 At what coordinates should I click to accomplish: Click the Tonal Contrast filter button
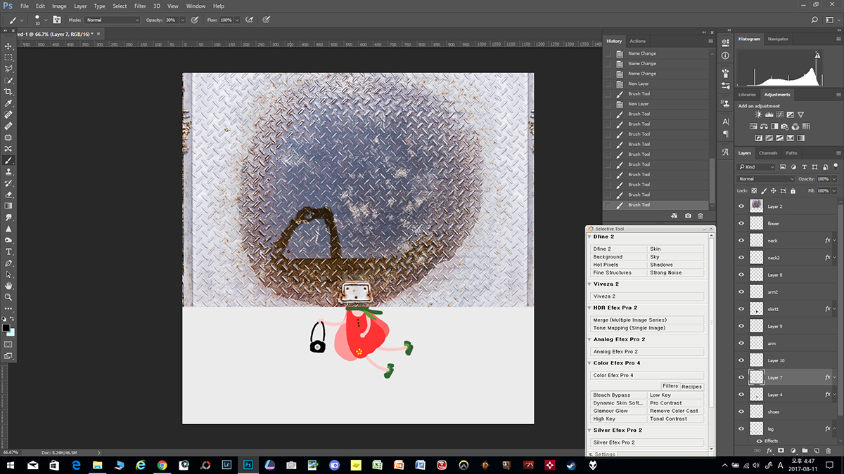[675, 419]
